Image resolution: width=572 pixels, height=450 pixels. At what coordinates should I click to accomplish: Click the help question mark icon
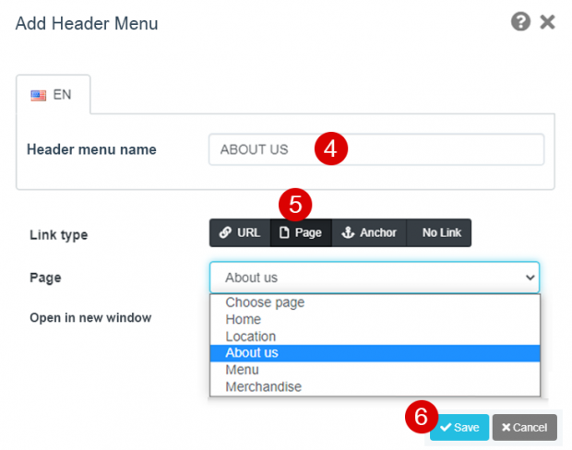coord(521,22)
